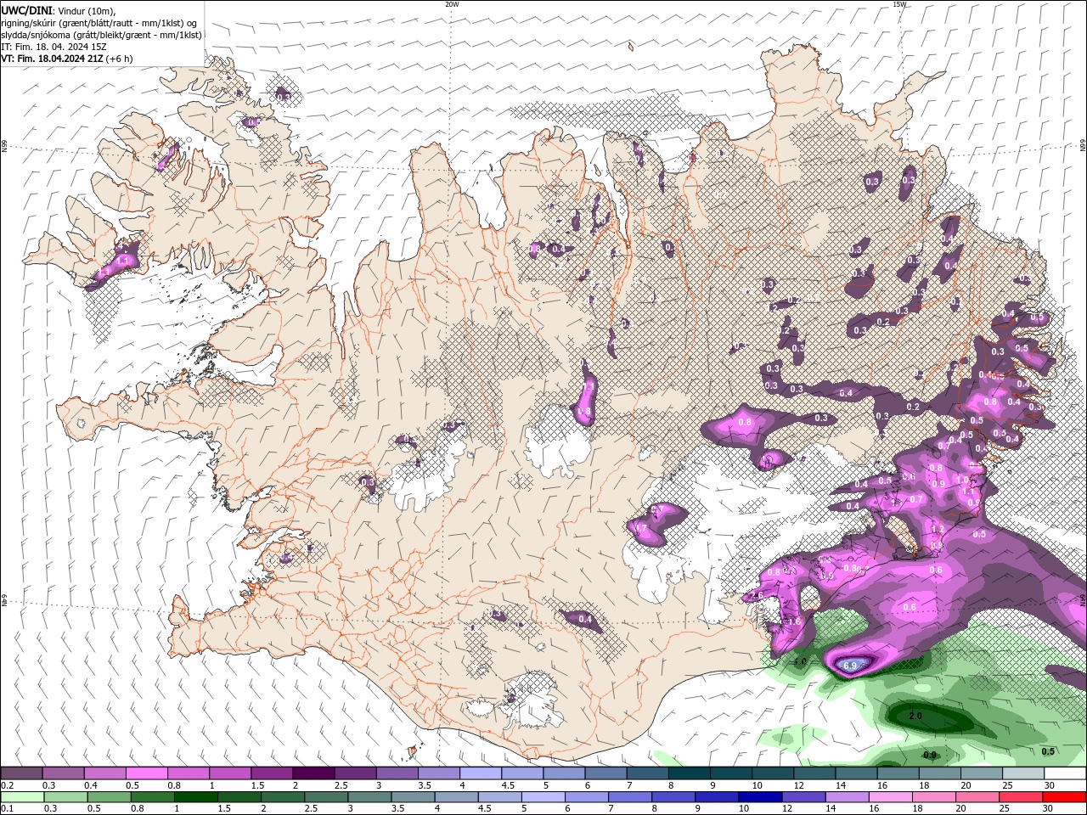Pick the dark teal upper swatch above 8
Screen dimensions: 1087x815
coord(689,773)
